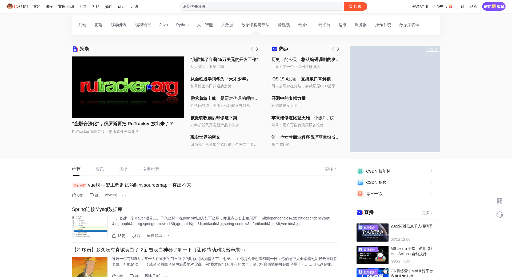This screenshot has height=277, width=512.
Task: Go to next 头条 headlines page
Action: [257, 49]
